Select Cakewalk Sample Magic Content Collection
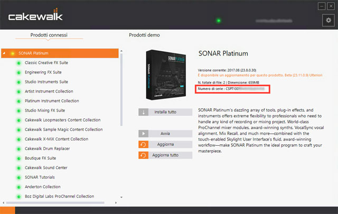The width and height of the screenshot is (338, 214). (63, 129)
